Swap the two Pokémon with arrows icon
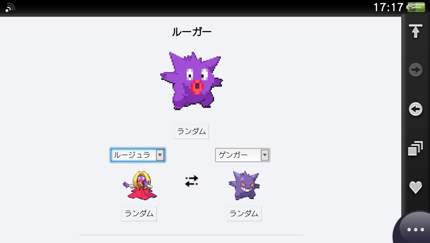The image size is (430, 243). pyautogui.click(x=191, y=181)
